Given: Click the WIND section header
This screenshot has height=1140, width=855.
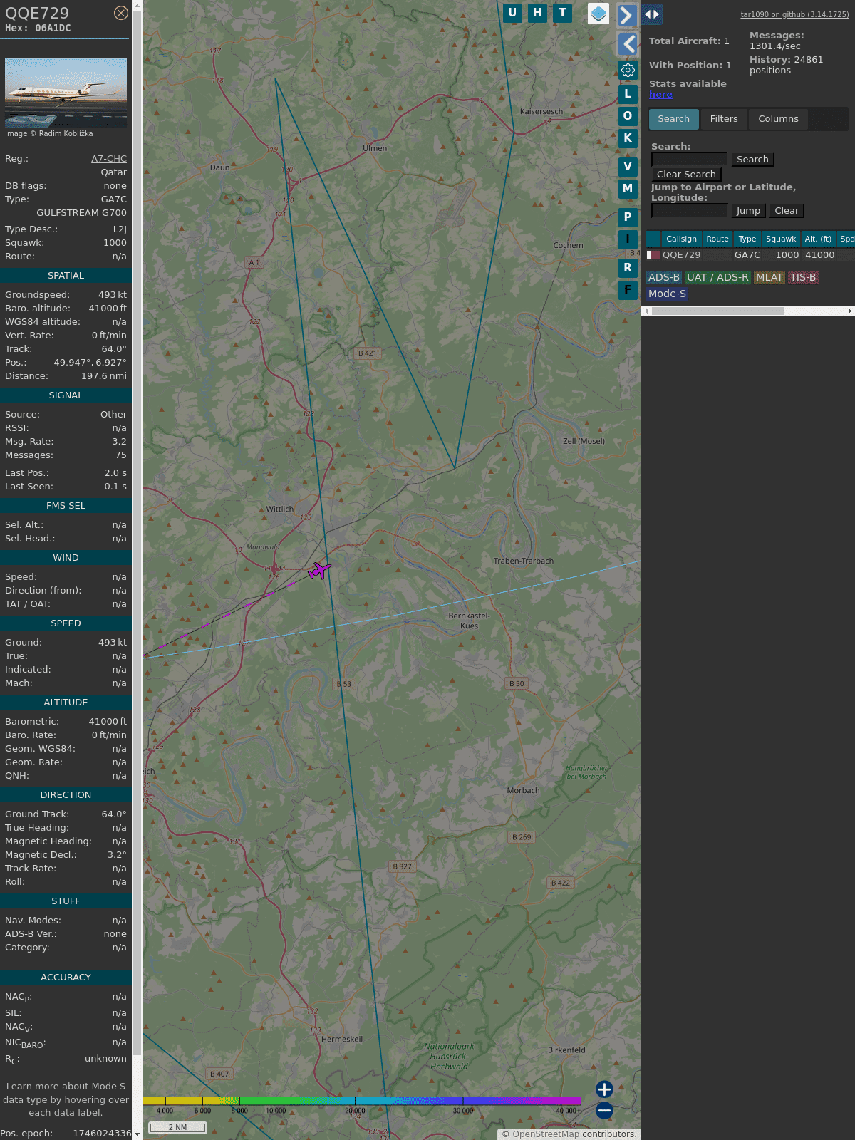Looking at the screenshot, I should click(x=66, y=558).
